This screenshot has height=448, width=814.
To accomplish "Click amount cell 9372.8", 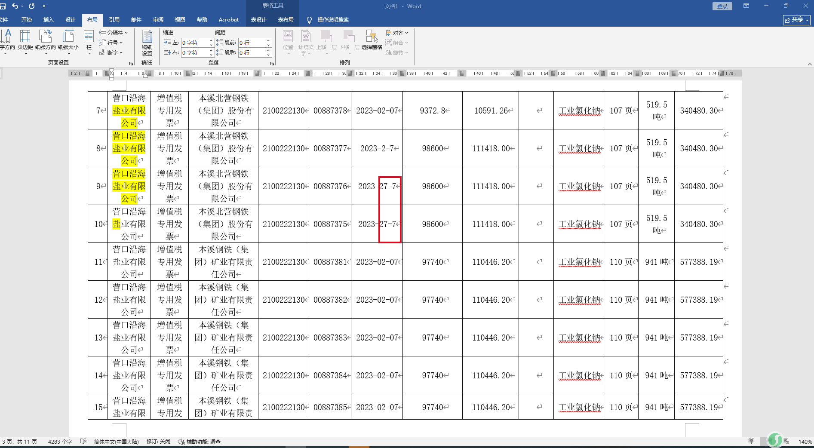I will (433, 110).
